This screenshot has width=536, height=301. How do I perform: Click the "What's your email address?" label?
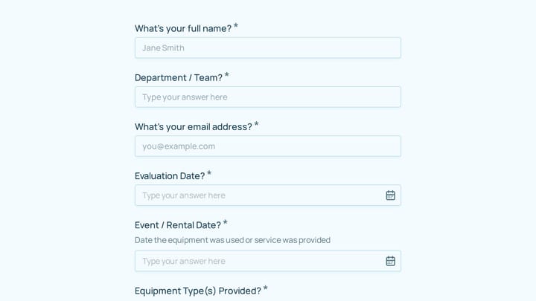click(193, 126)
